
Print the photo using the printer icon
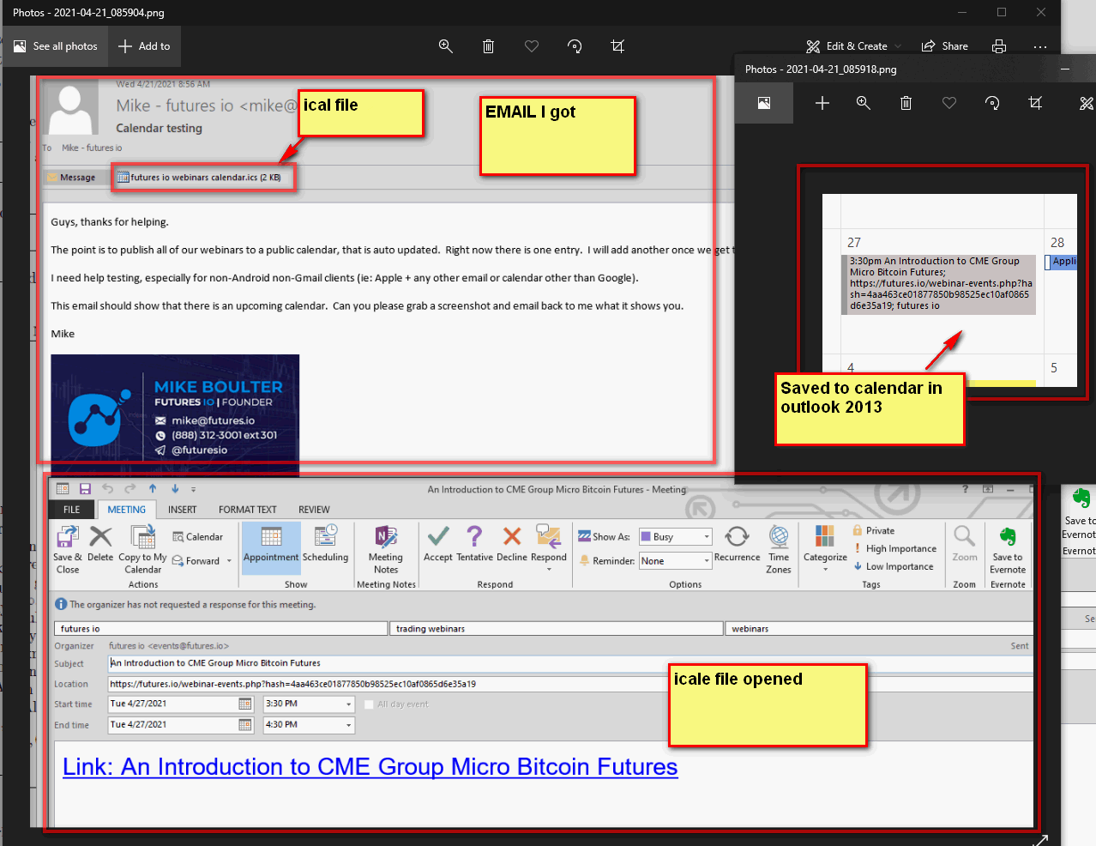(x=999, y=46)
